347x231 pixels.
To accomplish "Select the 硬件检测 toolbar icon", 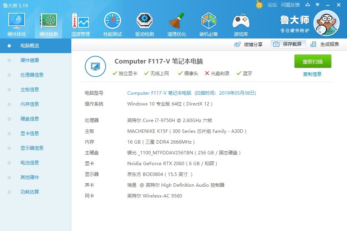I will point(48,23).
